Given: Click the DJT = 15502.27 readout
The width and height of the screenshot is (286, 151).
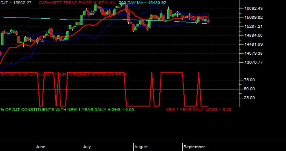Looking at the screenshot, I should tap(16, 3).
